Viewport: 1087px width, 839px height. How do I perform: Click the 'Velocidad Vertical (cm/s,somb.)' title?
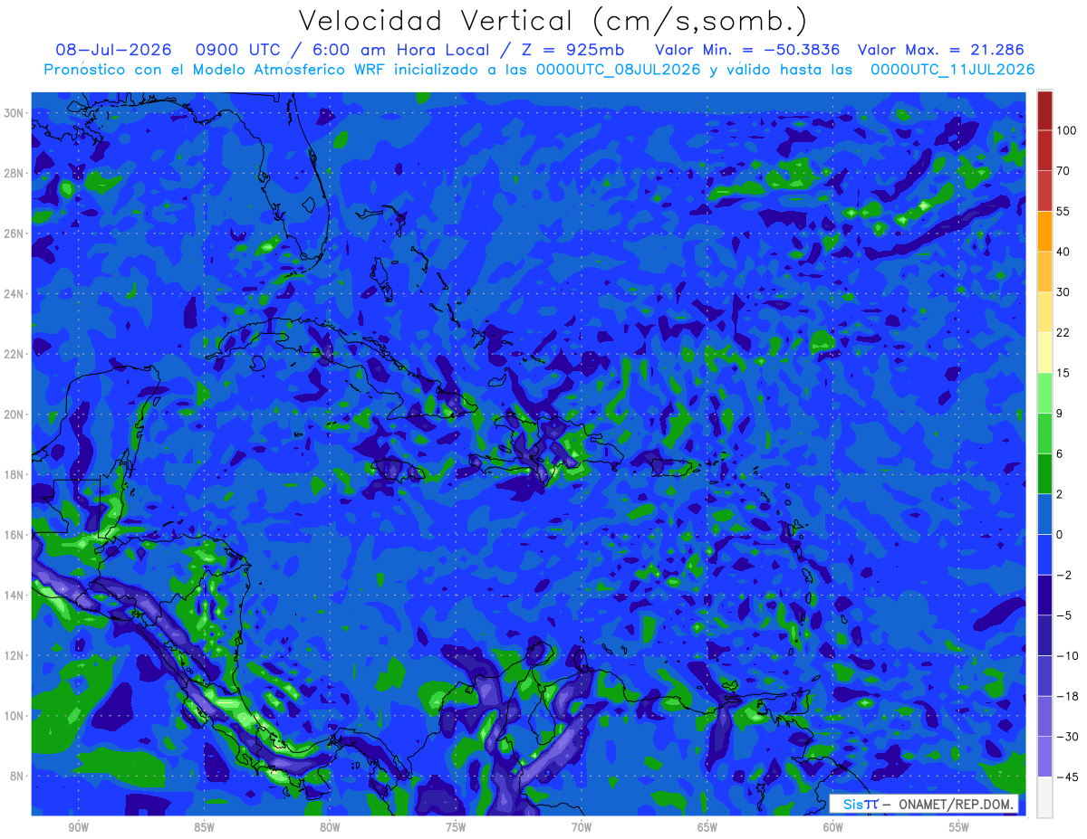click(552, 22)
